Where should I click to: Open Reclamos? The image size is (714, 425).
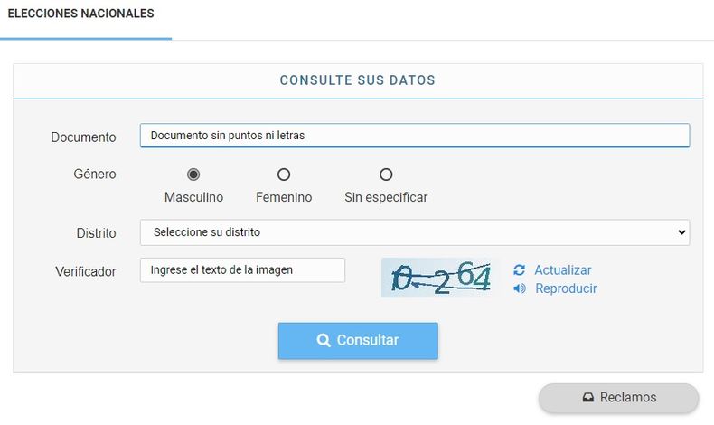[x=619, y=398]
